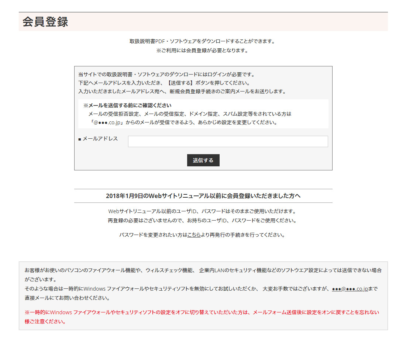The width and height of the screenshot is (406, 343).
Task: Click the メールアドレス input field
Action: pyautogui.click(x=228, y=141)
